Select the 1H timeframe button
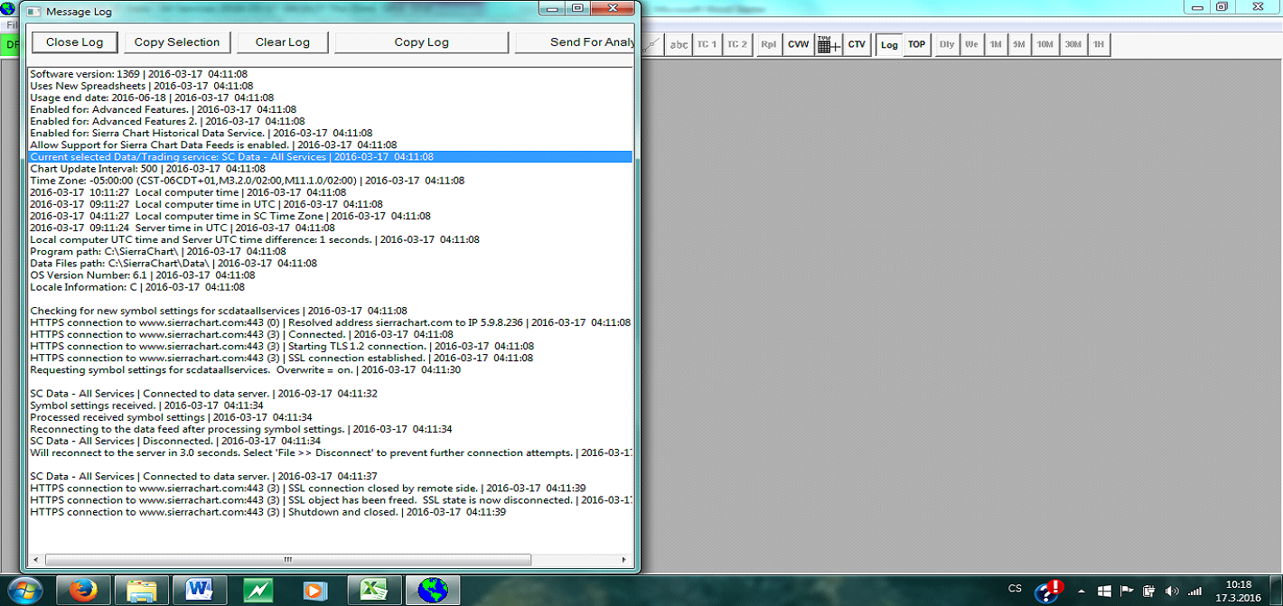This screenshot has width=1283, height=606. [1098, 44]
